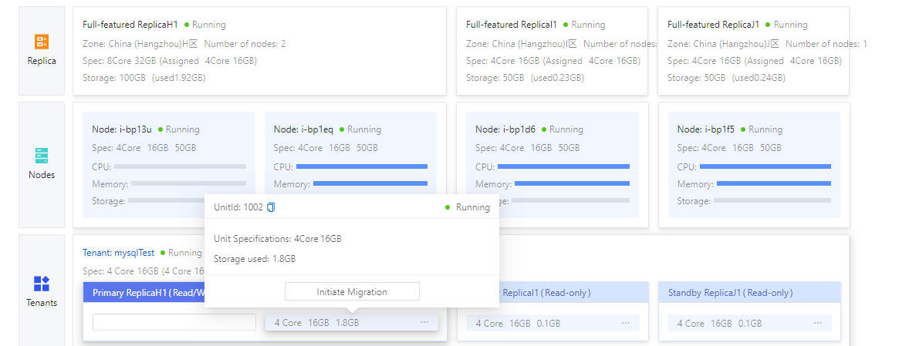Open ellipsis menu under Standby ReplicaJ1 unit
909x346 pixels.
point(818,323)
